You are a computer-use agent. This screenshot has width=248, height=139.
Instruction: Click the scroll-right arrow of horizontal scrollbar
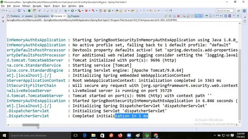point(237,125)
